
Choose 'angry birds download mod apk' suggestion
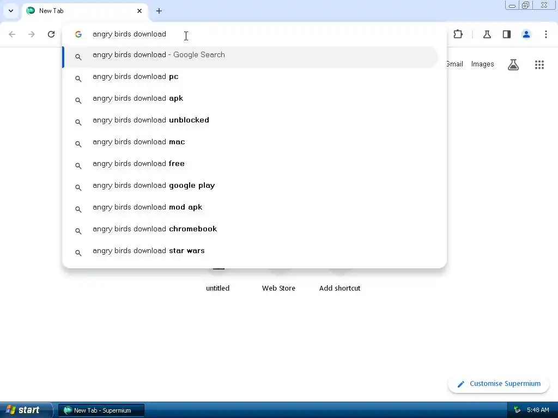tap(250, 209)
